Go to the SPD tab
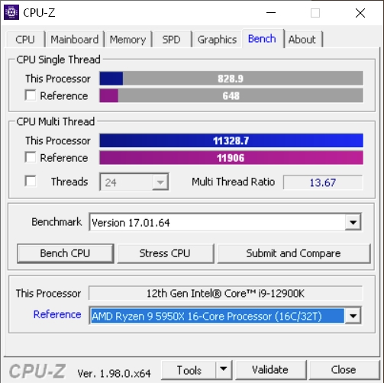Viewport: 384px width, 383px height. (x=172, y=40)
